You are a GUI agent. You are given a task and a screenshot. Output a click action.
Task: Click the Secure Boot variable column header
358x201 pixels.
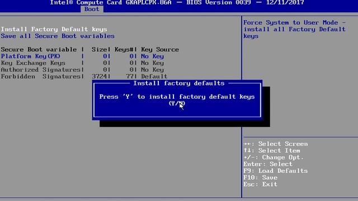(39, 50)
